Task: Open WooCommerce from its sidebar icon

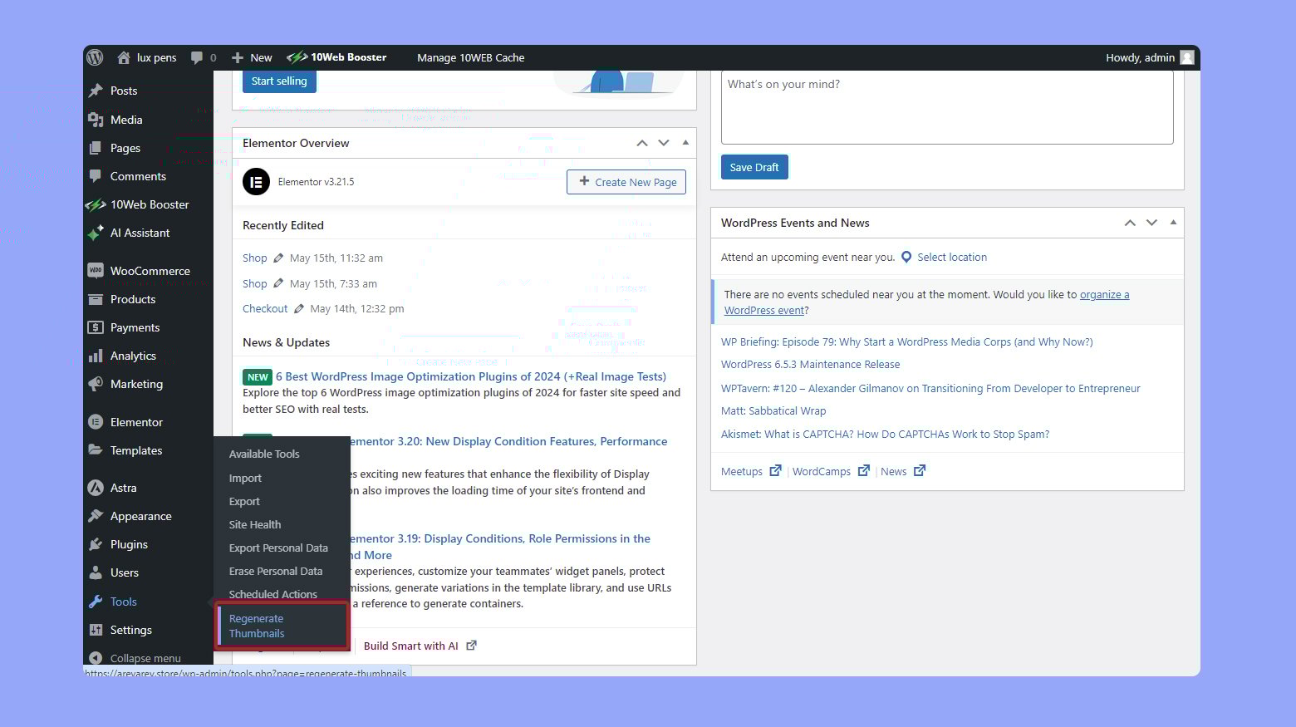Action: click(x=95, y=270)
